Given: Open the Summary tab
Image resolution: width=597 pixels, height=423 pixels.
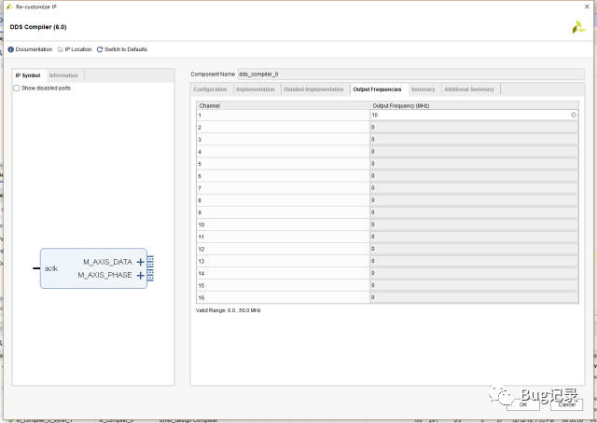Looking at the screenshot, I should (x=423, y=89).
